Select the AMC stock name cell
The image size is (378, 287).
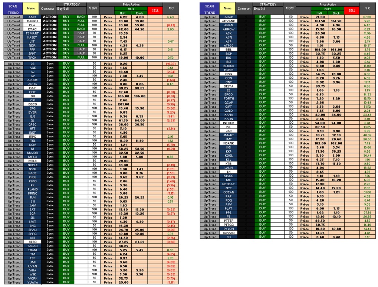[32, 17]
